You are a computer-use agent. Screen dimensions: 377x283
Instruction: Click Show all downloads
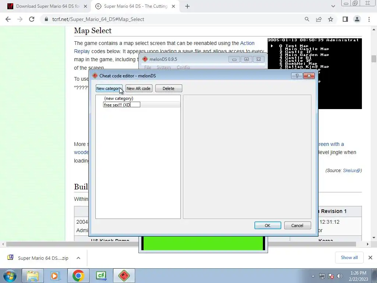click(x=349, y=258)
